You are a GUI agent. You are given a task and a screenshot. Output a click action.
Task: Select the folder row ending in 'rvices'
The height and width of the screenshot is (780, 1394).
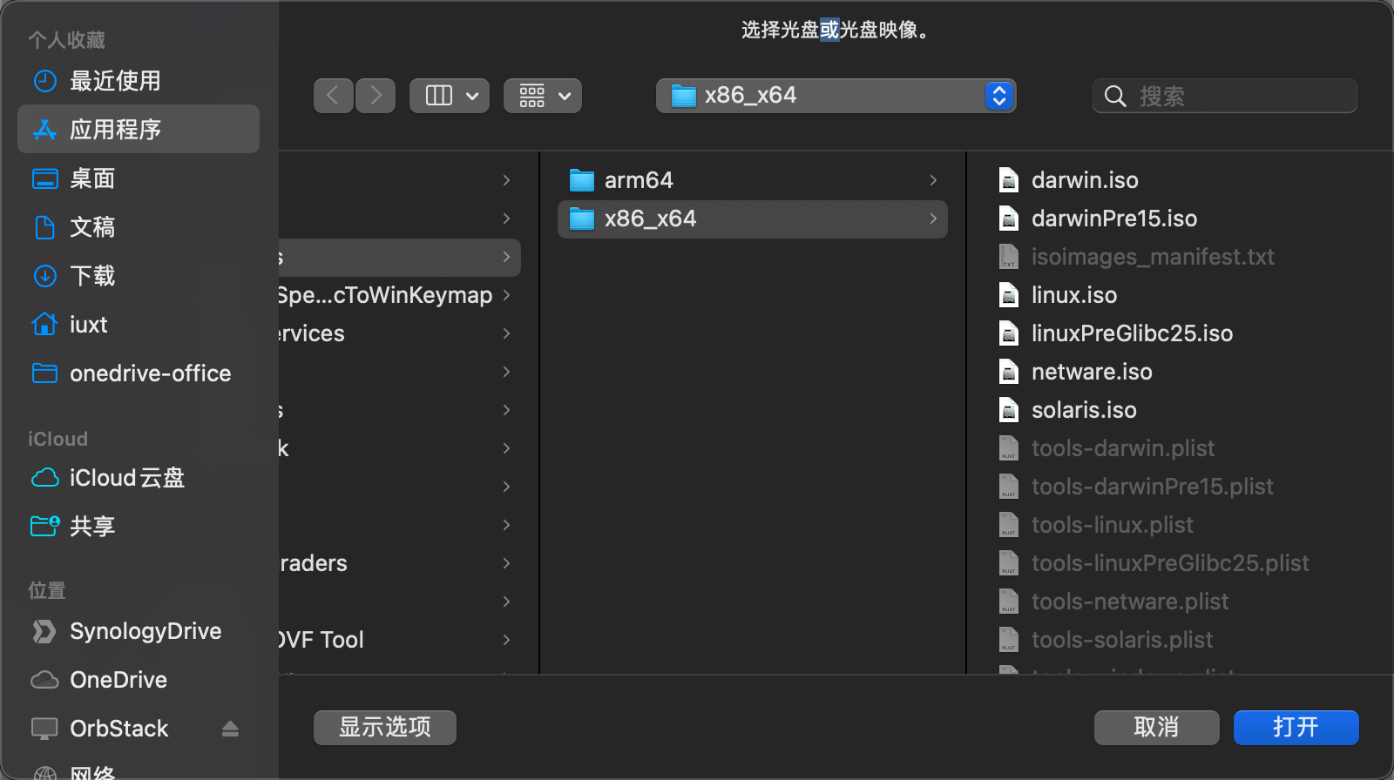[400, 333]
